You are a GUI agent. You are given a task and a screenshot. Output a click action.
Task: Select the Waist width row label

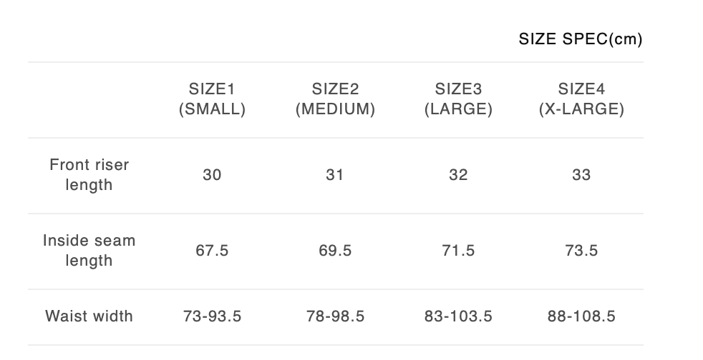[89, 316]
